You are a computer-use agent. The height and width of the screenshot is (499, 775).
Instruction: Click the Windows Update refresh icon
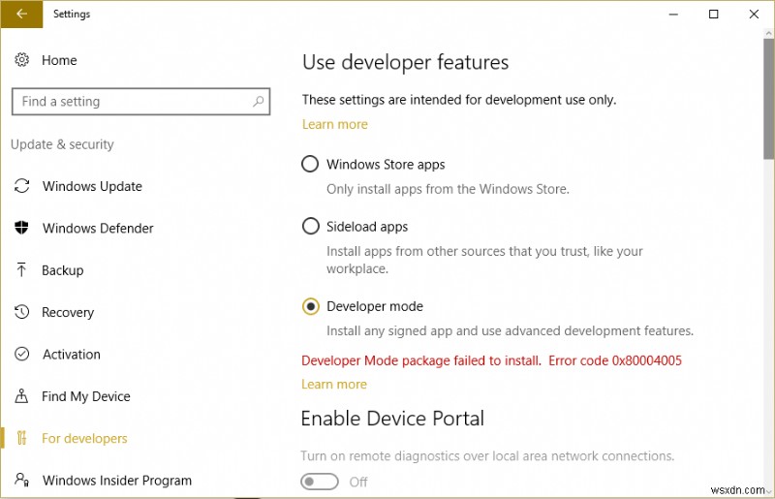point(21,186)
